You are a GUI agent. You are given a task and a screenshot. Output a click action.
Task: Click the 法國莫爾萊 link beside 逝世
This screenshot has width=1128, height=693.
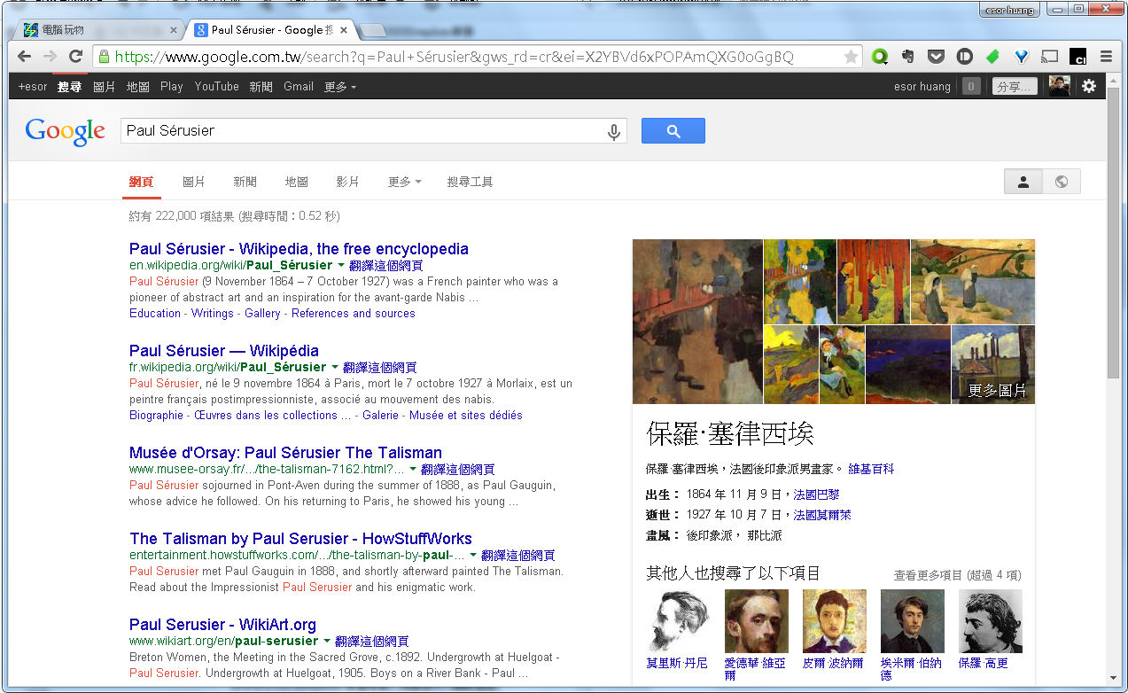pos(822,515)
